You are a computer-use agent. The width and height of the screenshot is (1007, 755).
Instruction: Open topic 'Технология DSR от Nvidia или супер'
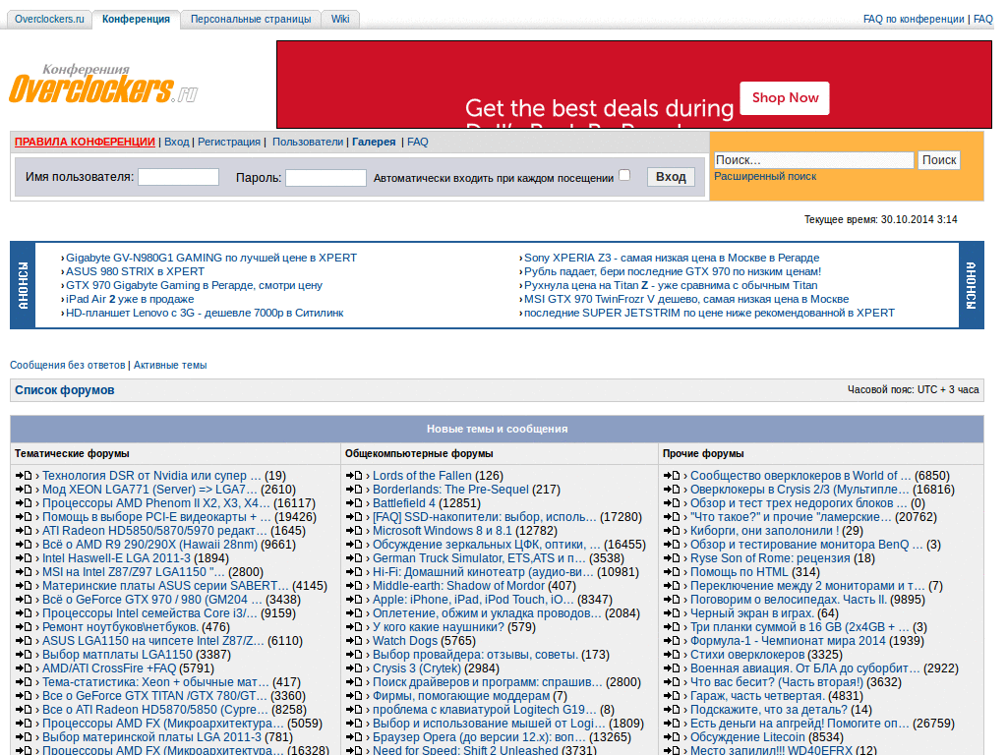tap(151, 476)
